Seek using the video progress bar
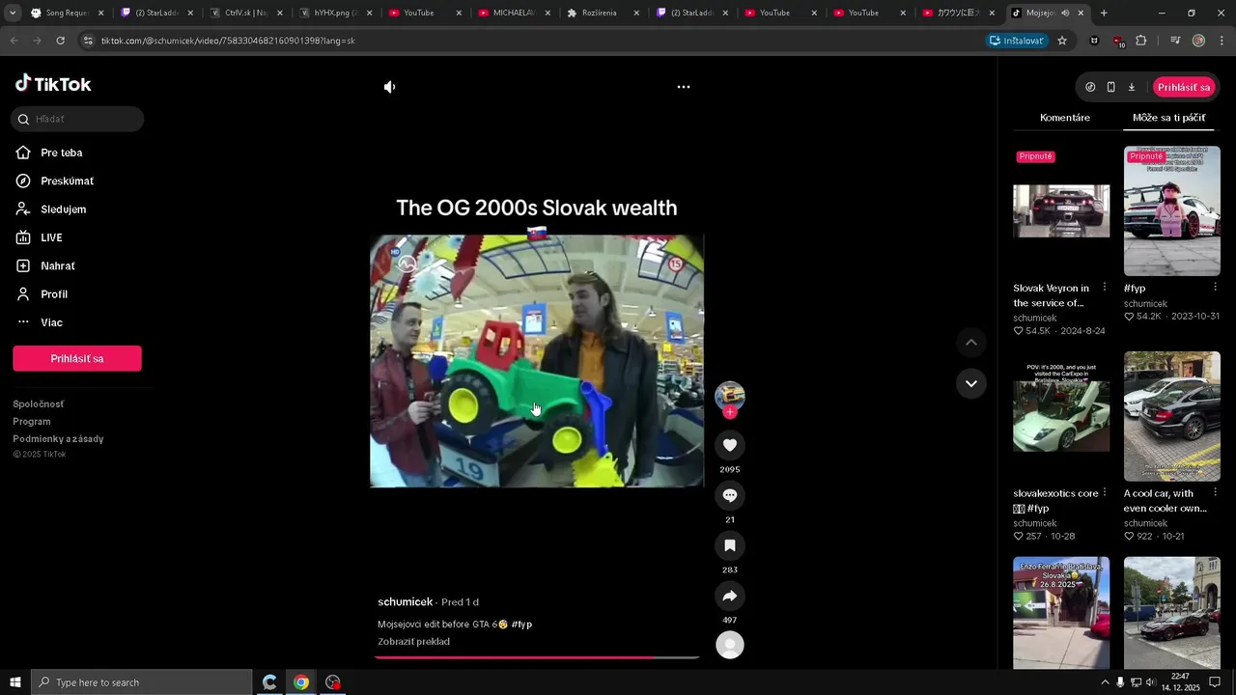 [x=537, y=657]
